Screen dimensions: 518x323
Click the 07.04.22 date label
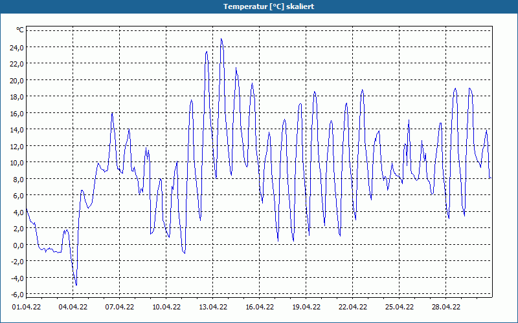(x=120, y=307)
